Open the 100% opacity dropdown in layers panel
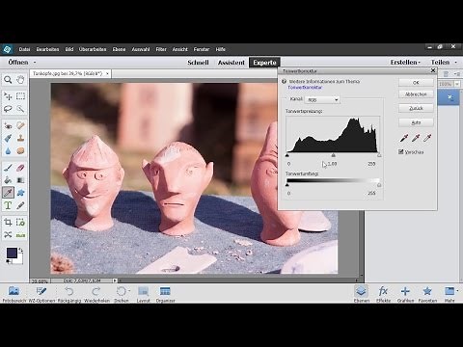Viewport: 463px width, 347px height. pyautogui.click(x=457, y=84)
